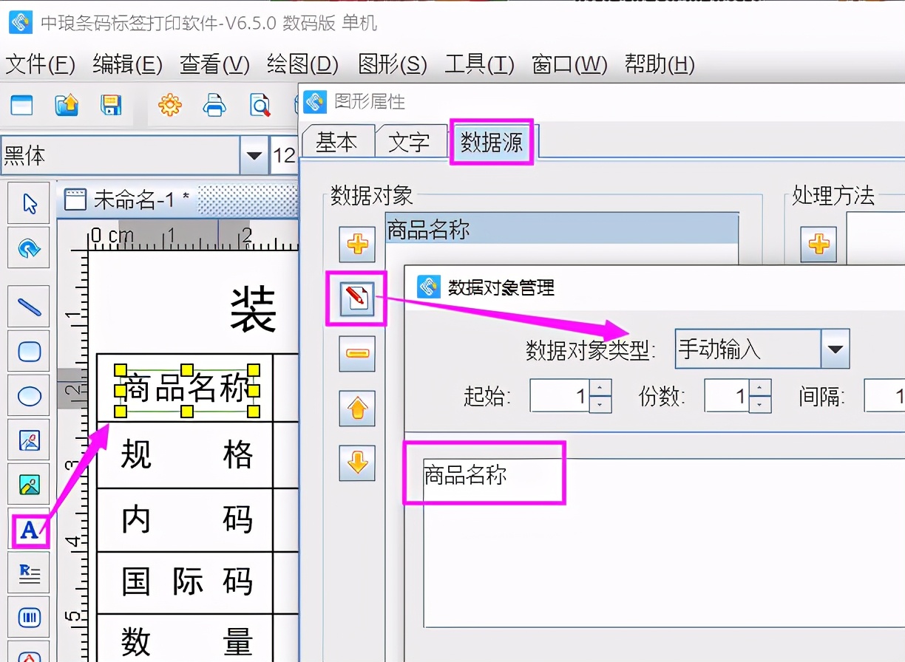The height and width of the screenshot is (662, 905).
Task: Switch to the 数据源 tab
Action: click(x=492, y=142)
